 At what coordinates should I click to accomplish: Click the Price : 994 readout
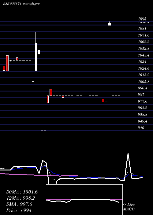point(19,210)
